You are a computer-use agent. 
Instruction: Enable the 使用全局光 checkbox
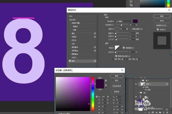coord(130,29)
